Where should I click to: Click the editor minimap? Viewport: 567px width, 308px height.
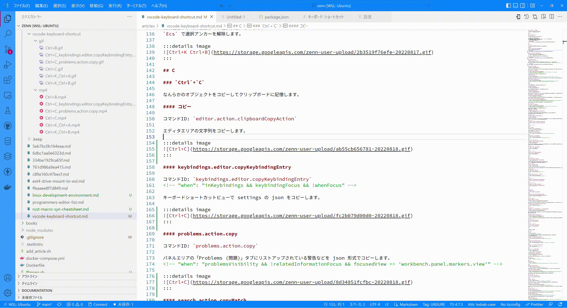pyautogui.click(x=545, y=165)
